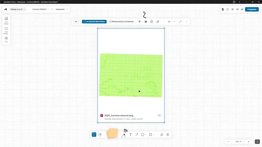The image size is (262, 147).
Task: Select the text tool
Action: 130,135
